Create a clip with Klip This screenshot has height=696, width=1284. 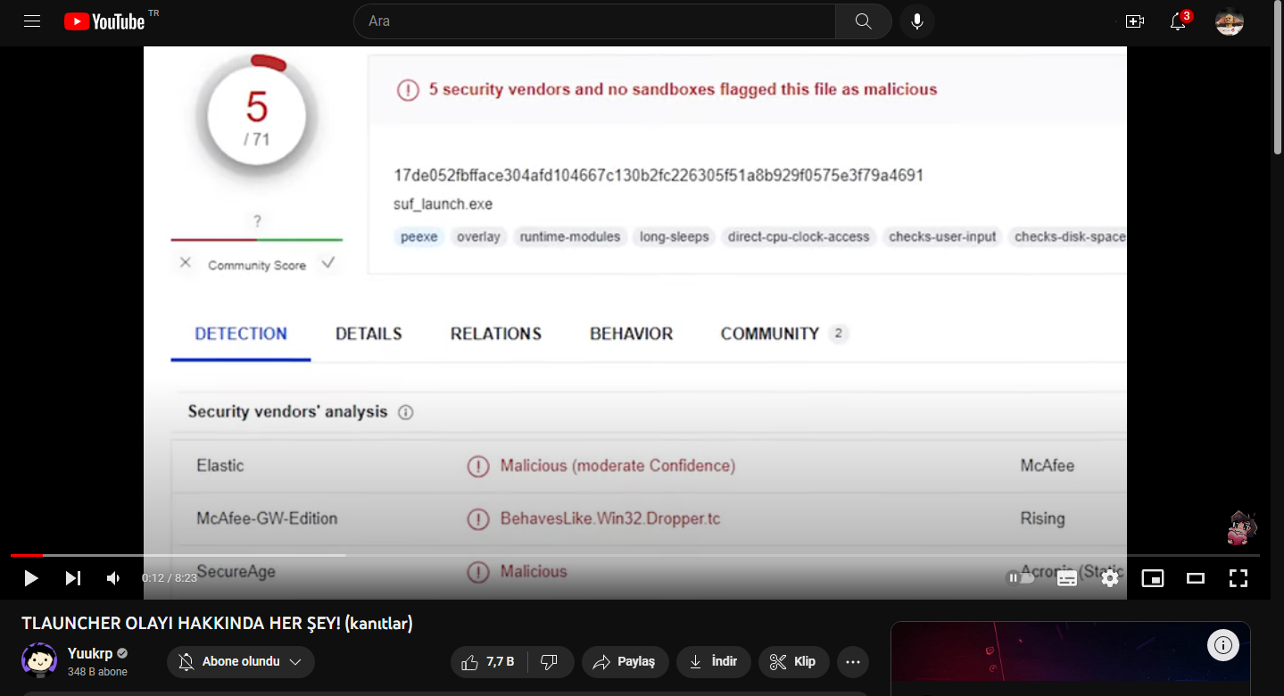click(793, 661)
